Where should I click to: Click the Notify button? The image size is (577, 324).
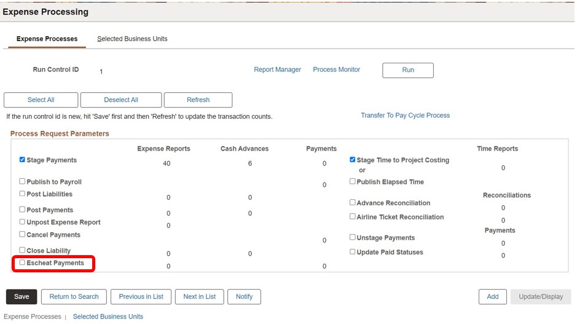tap(244, 296)
